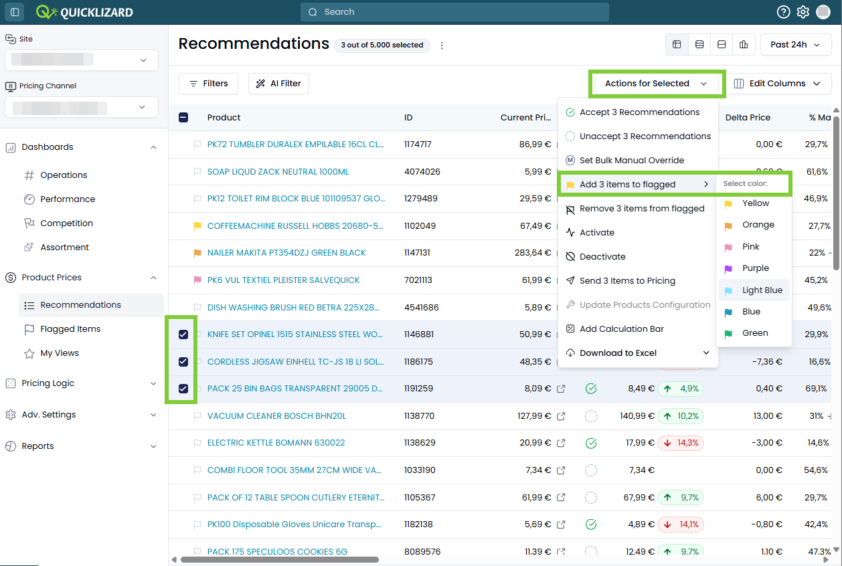The width and height of the screenshot is (842, 566).
Task: Open the Edit Columns dropdown
Action: point(778,84)
